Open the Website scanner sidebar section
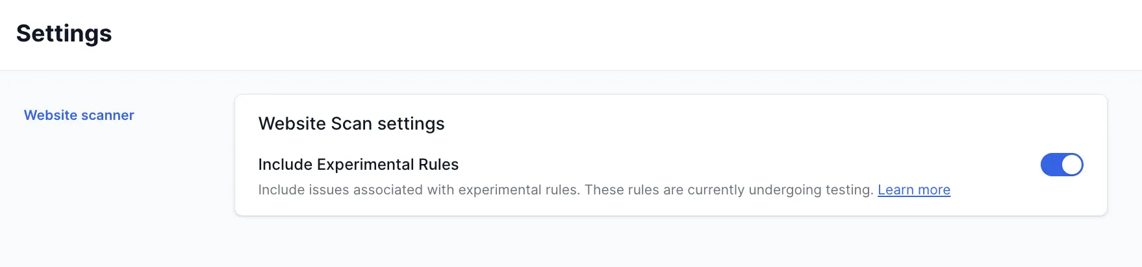The image size is (1142, 267). click(79, 115)
